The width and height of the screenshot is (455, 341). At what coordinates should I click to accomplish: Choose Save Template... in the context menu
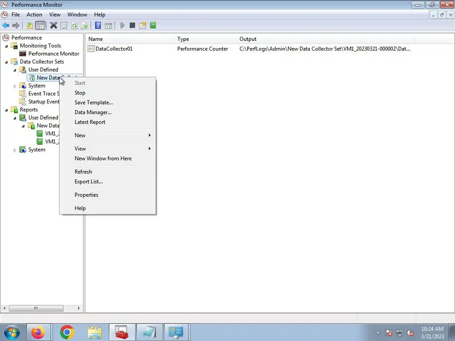point(108,103)
